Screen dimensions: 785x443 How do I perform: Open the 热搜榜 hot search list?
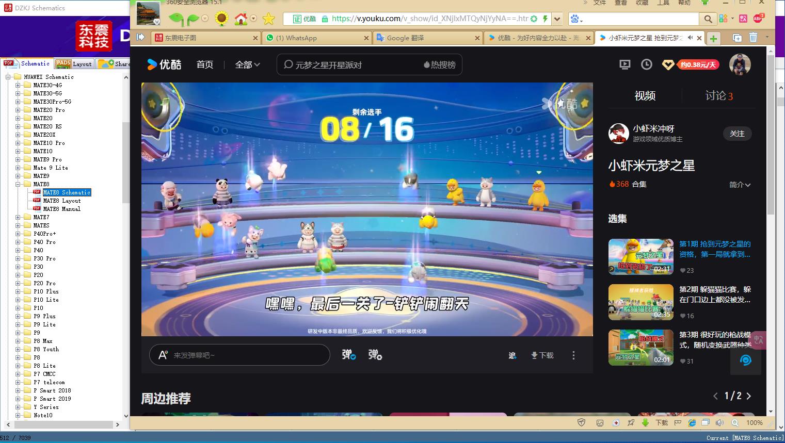pos(440,65)
